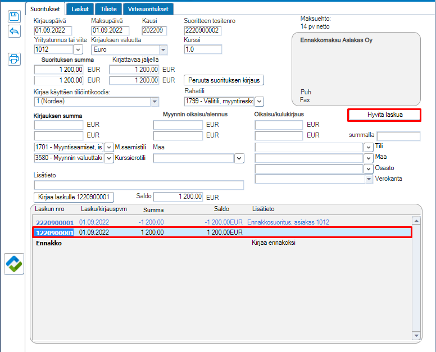Image resolution: width=436 pixels, height=352 pixels.
Task: Open the Laskut tab
Action: click(x=80, y=9)
